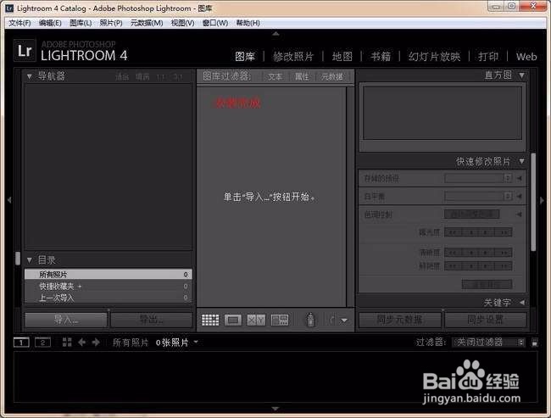This screenshot has height=418, width=551.
Task: Hide the top module picker panel arrow
Action: coord(275,34)
